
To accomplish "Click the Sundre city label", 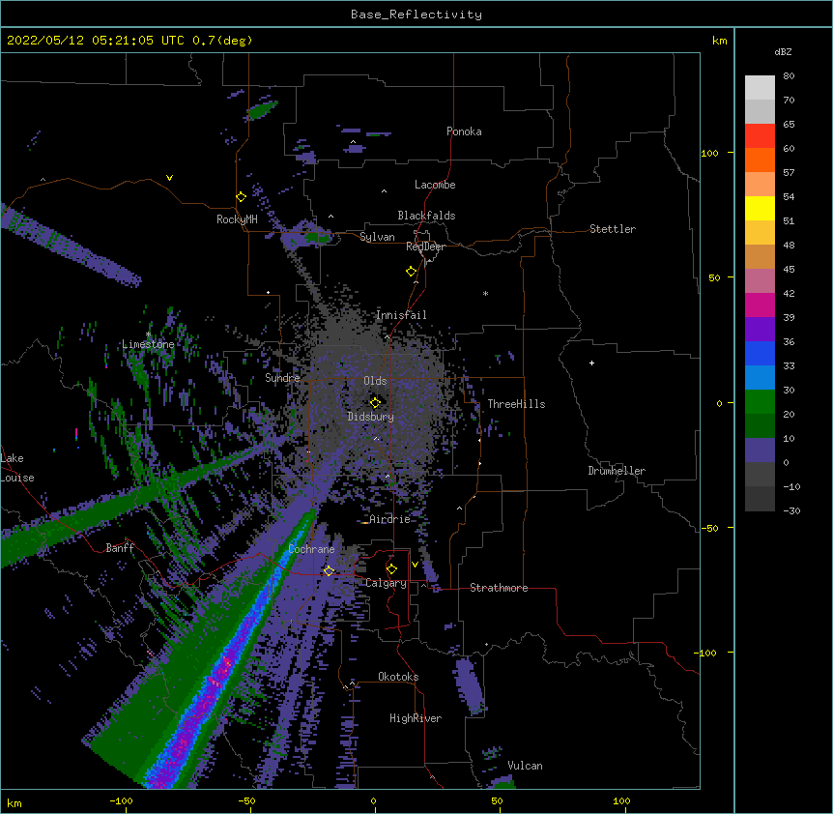I will pos(282,378).
